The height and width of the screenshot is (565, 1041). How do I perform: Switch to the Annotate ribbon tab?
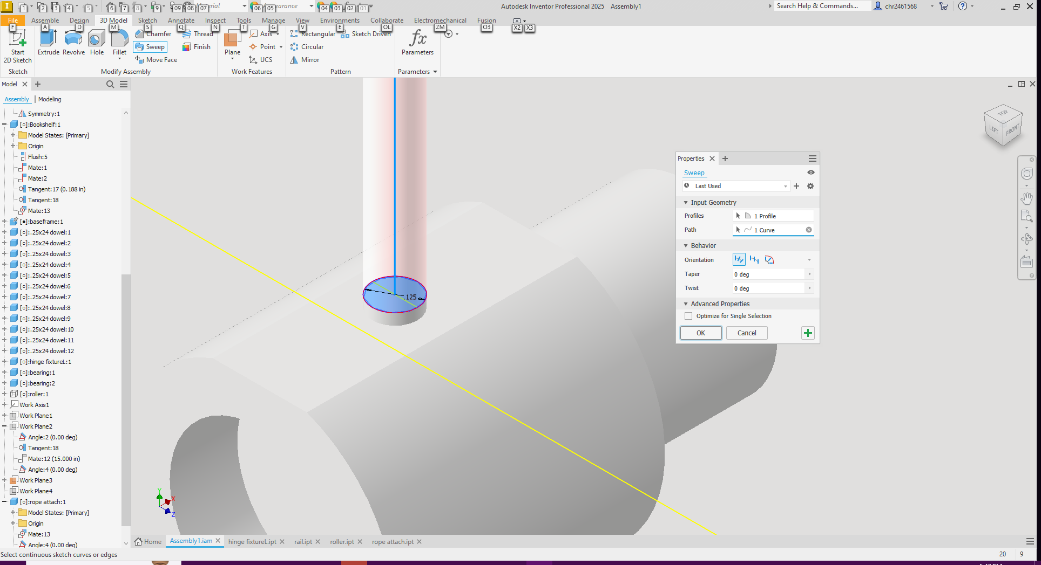coord(181,20)
